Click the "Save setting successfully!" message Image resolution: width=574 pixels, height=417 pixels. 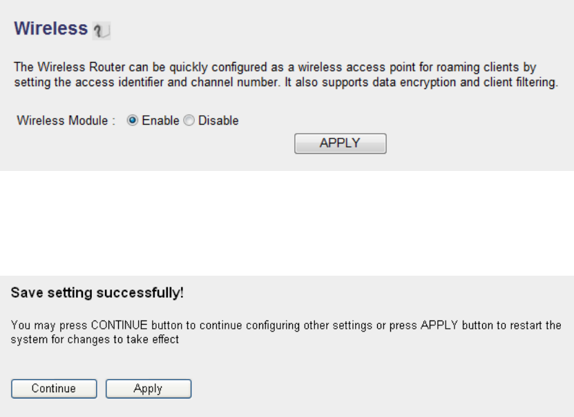(97, 293)
